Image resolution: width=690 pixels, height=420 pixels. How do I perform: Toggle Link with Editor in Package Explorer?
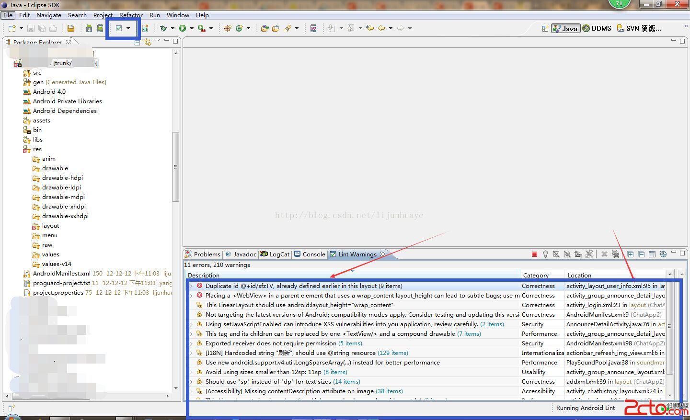148,42
